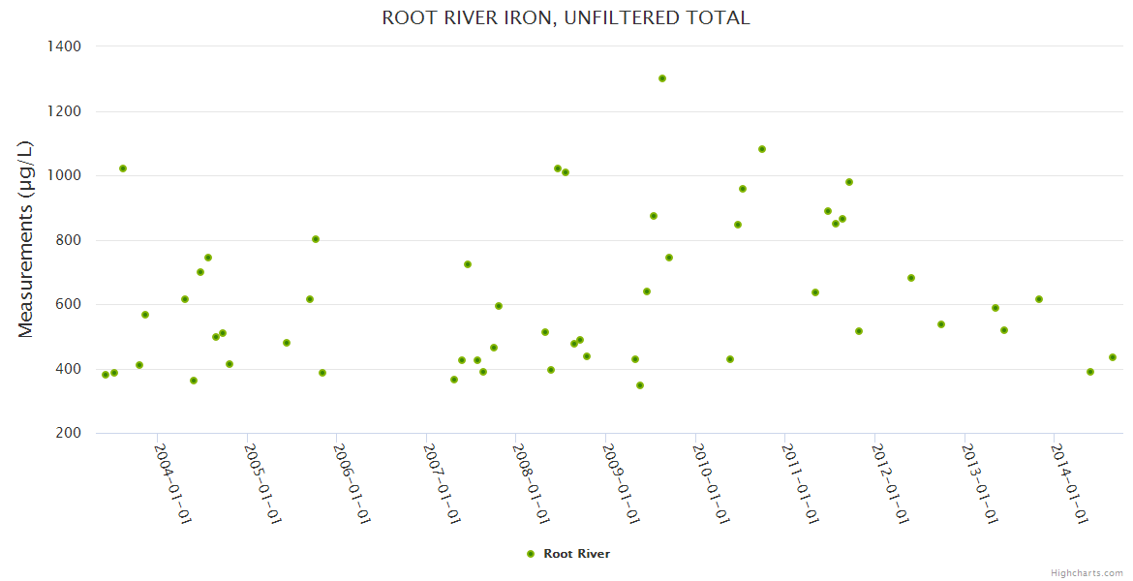Click the chart title Root River Iron
1133x581 pixels.
(566, 17)
